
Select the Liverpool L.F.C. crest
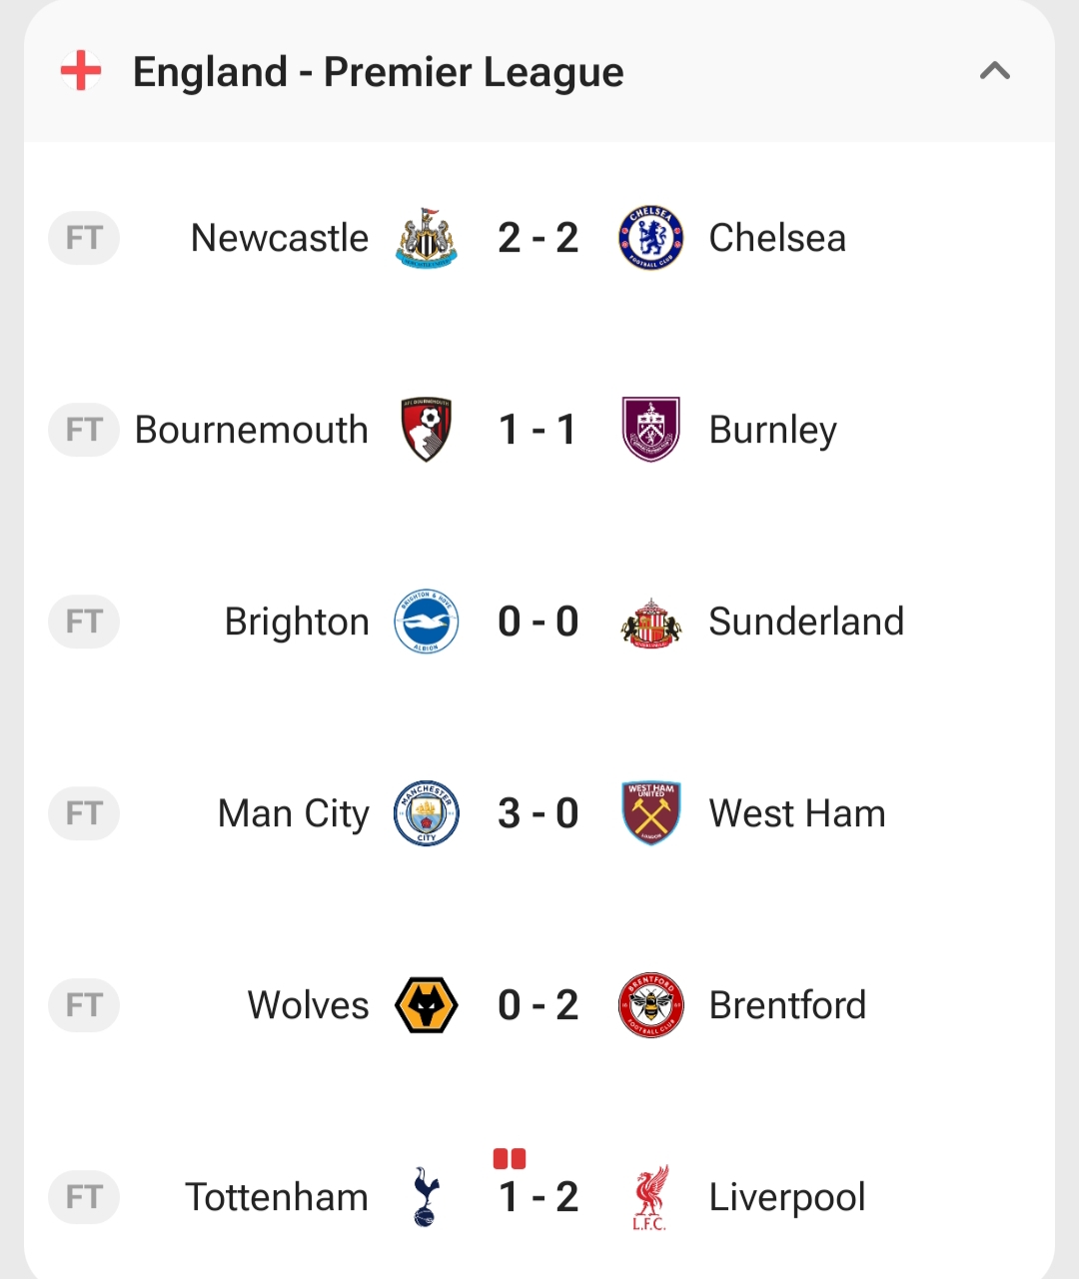[x=650, y=1197]
